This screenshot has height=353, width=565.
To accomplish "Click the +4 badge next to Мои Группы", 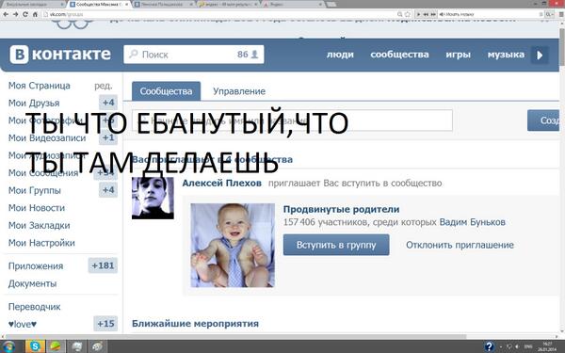I will coord(108,190).
